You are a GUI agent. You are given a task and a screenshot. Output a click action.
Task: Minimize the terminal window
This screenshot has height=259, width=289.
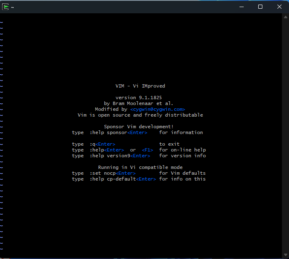(x=241, y=7)
